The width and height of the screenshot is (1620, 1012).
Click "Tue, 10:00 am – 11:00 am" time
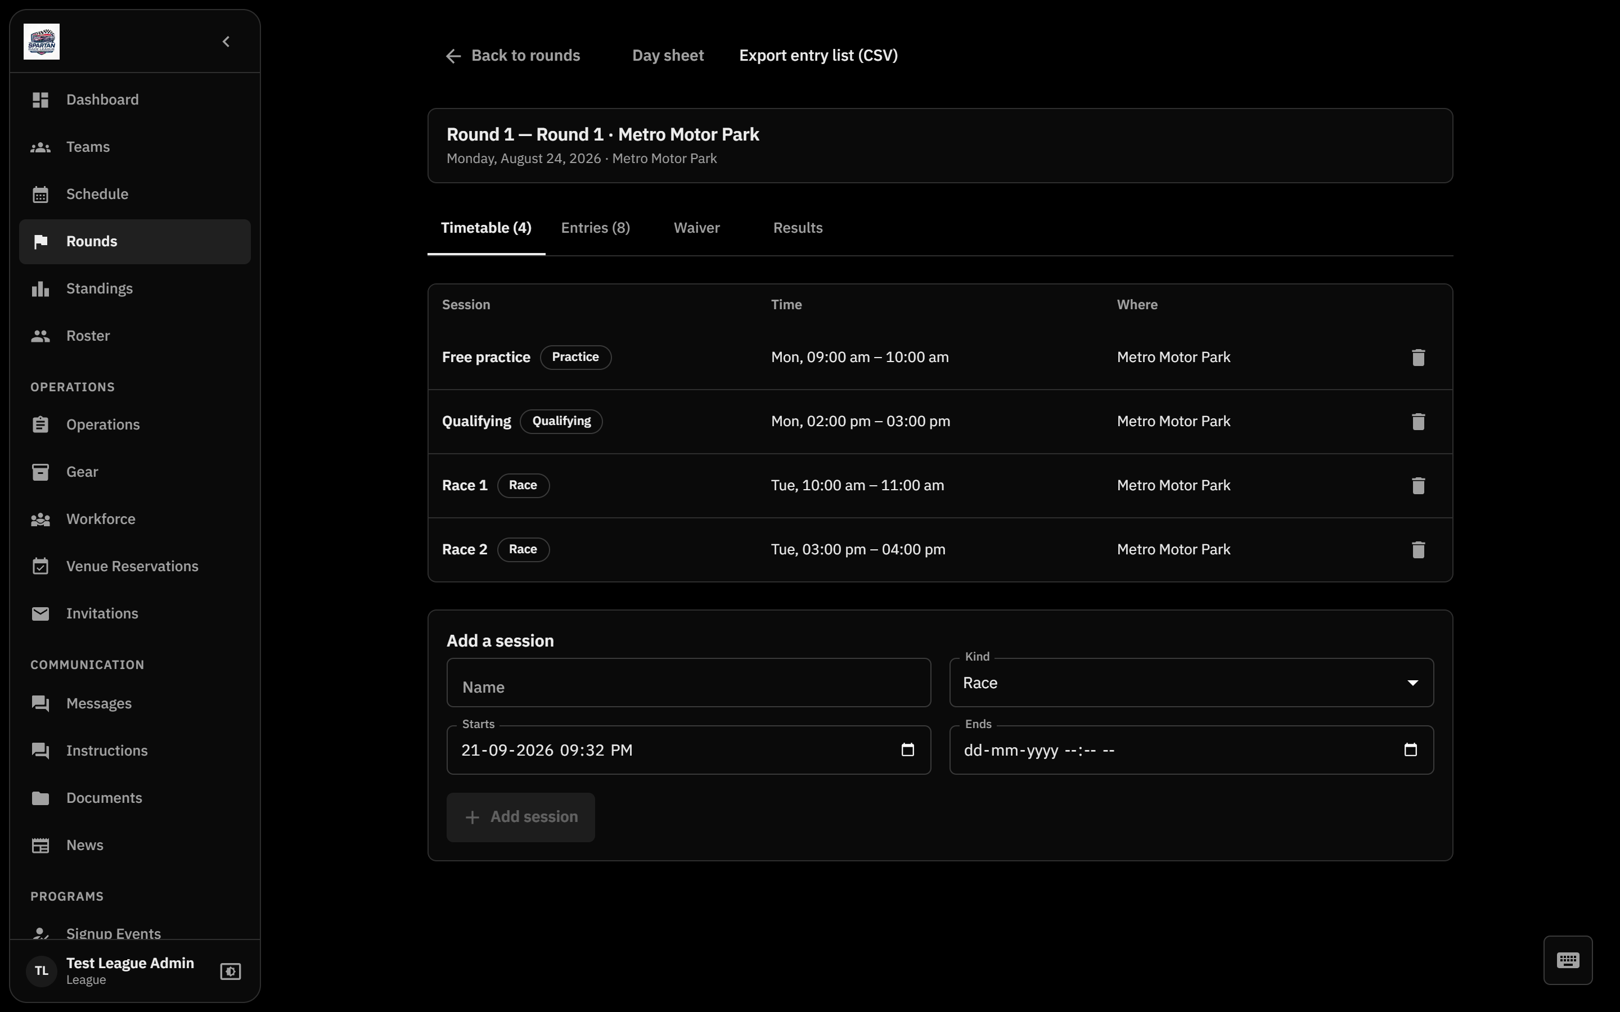pyautogui.click(x=857, y=485)
